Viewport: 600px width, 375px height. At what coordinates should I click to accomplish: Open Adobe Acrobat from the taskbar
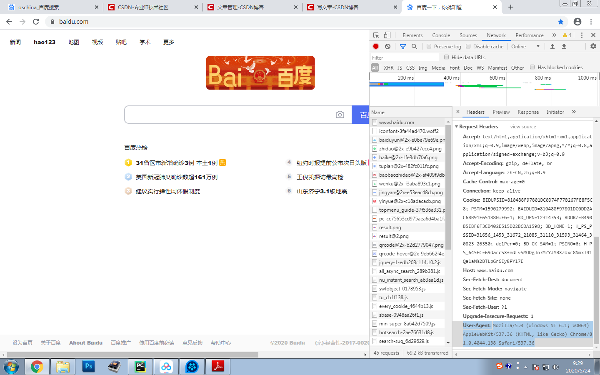pyautogui.click(x=217, y=367)
